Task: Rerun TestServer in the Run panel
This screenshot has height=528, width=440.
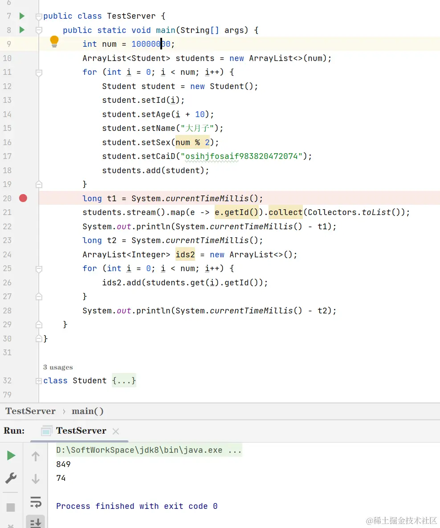Action: (11, 455)
